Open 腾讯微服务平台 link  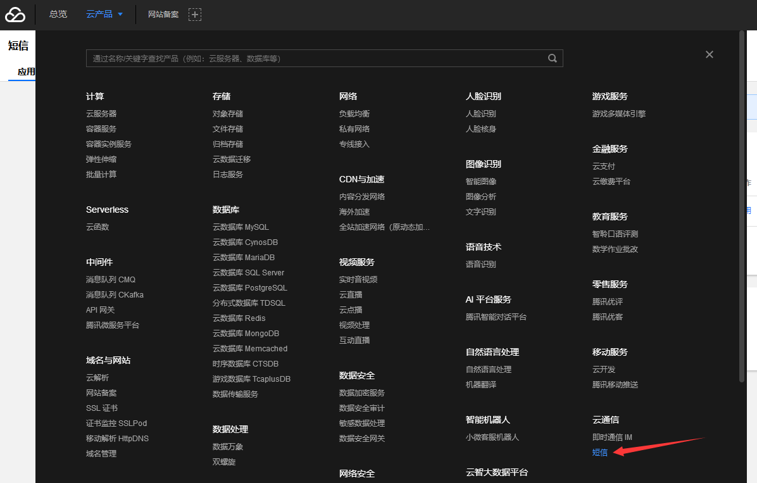pyautogui.click(x=113, y=325)
